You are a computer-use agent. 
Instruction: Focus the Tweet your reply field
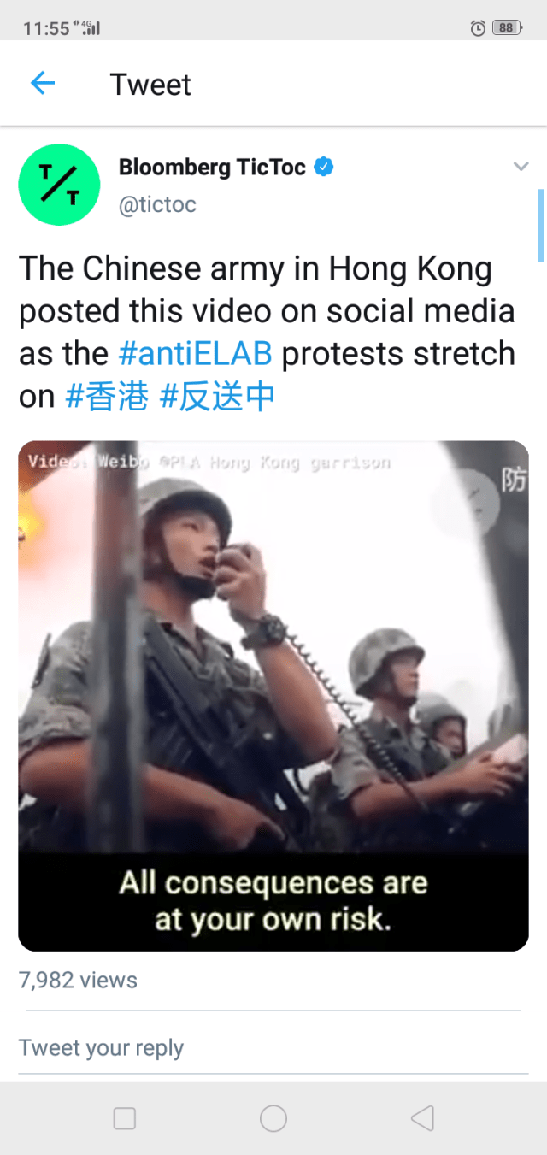point(273,1048)
